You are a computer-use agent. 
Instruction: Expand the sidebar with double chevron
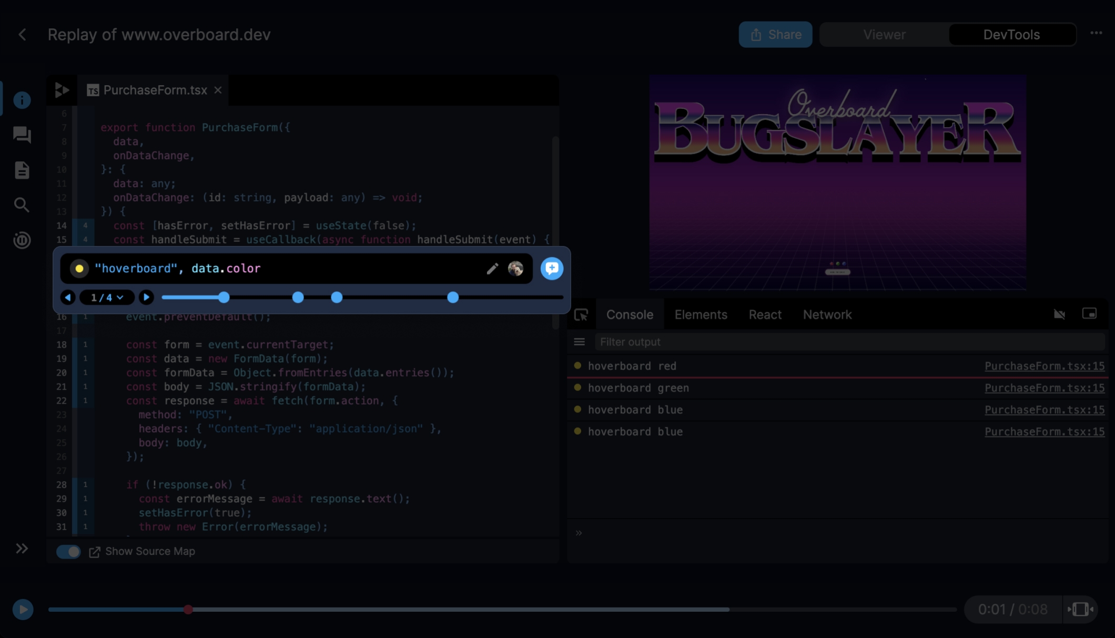click(x=22, y=549)
